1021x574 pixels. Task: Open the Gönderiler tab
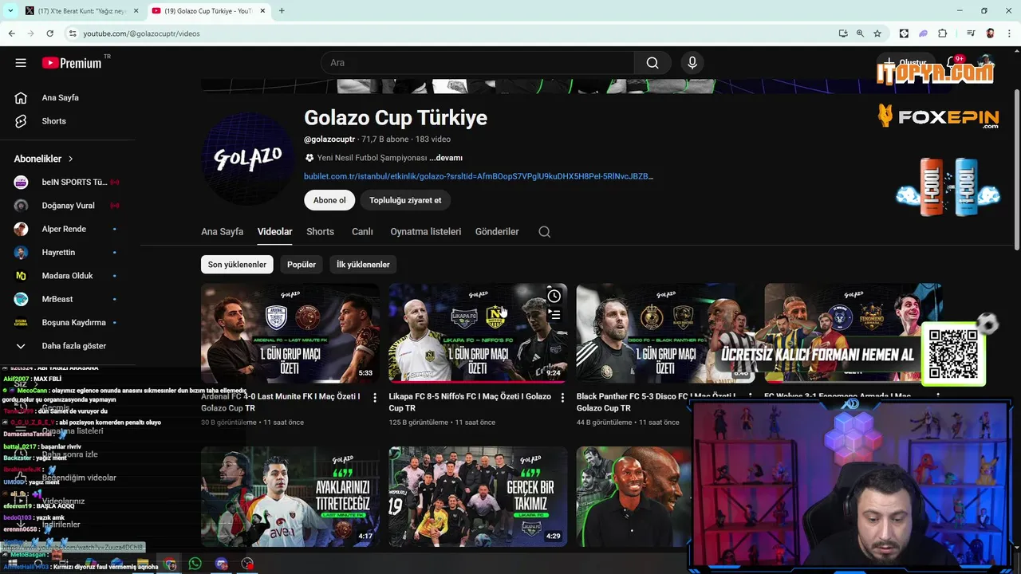[497, 232]
